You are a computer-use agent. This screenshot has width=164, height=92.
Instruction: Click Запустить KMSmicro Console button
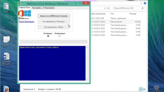(x=54, y=16)
